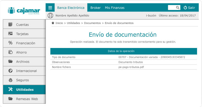
Task: Click the Cuentas document icon
Action: 10,24
